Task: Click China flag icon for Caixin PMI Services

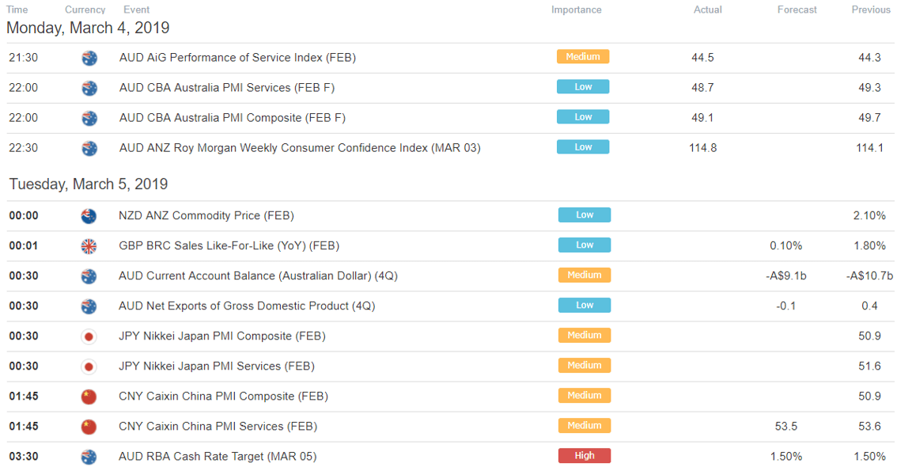Action: (89, 427)
